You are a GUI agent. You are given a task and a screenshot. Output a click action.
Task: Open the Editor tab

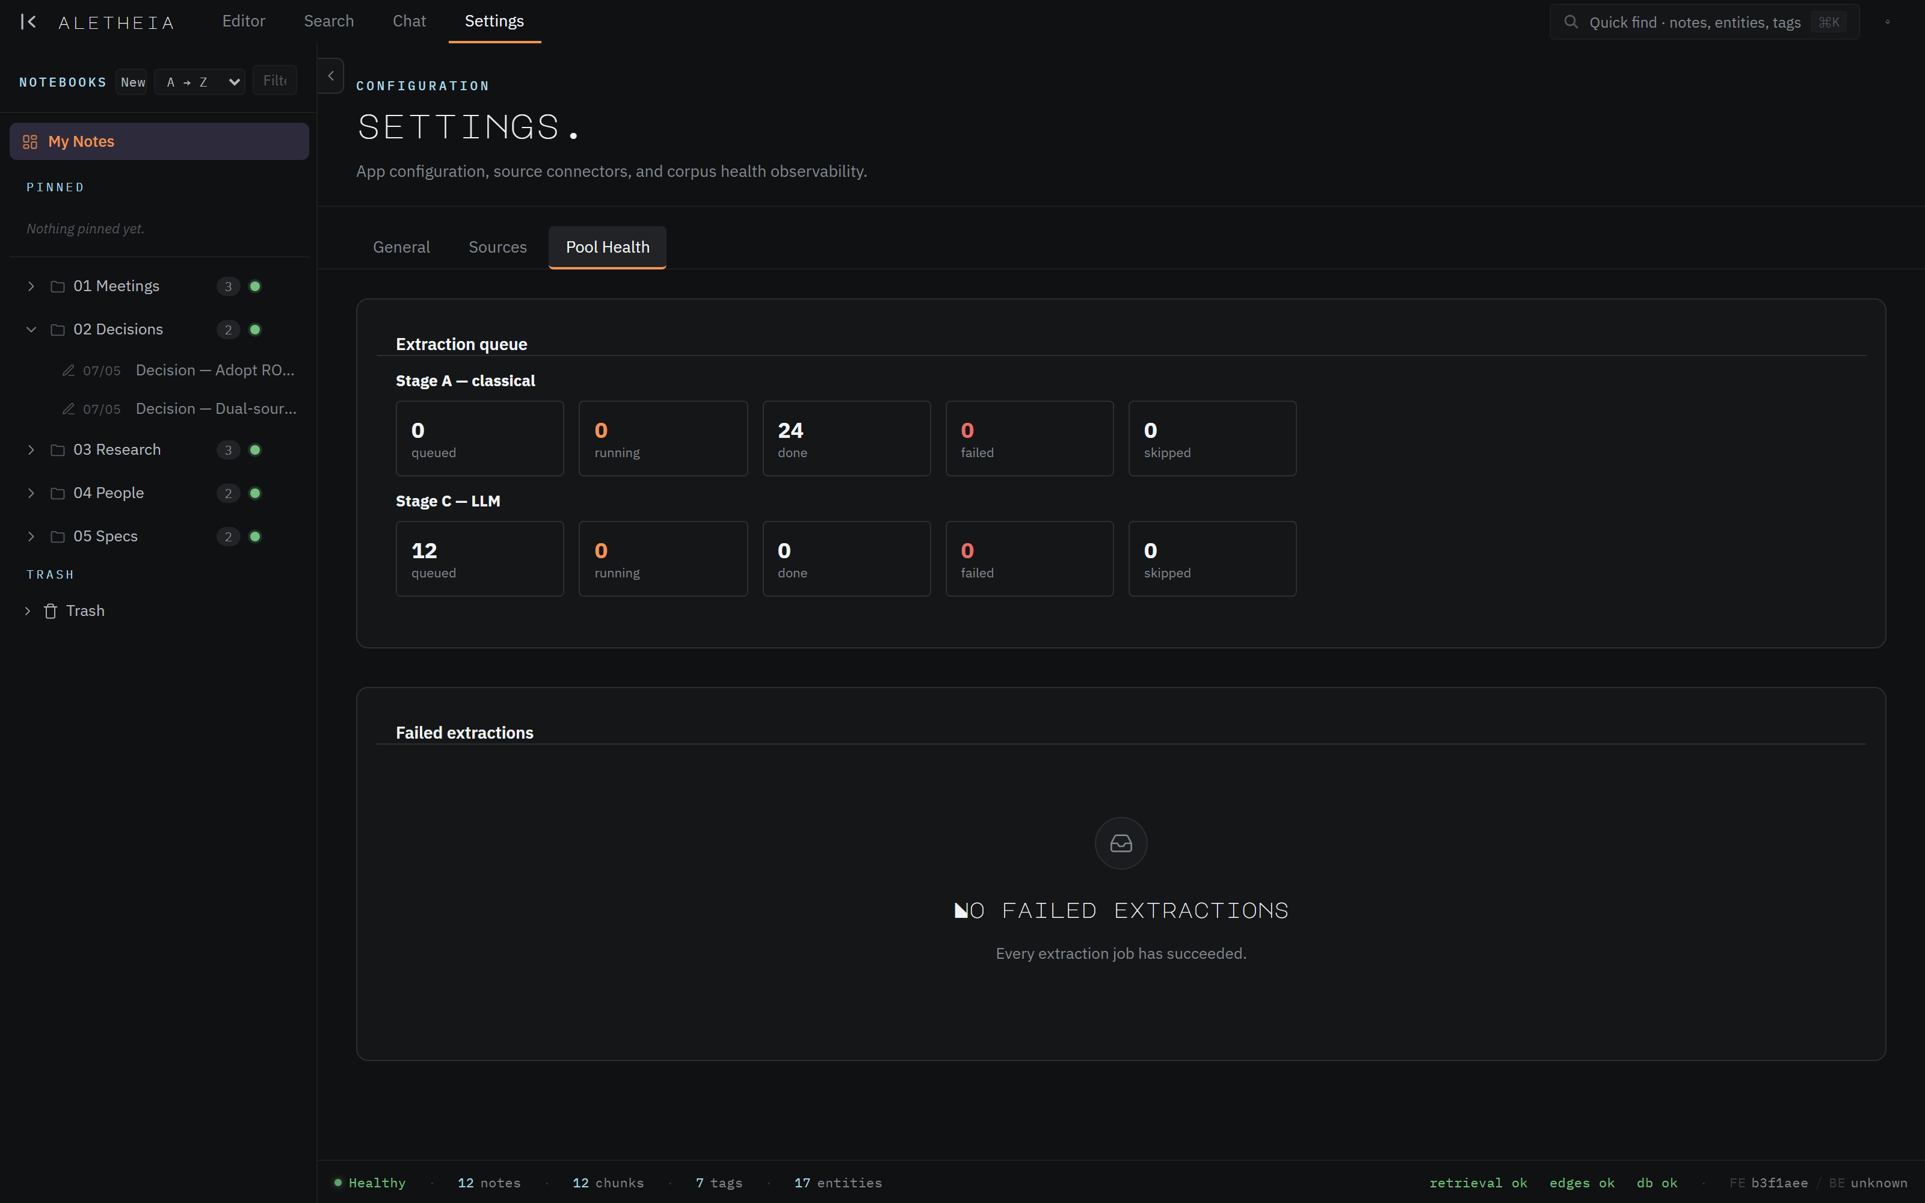click(244, 22)
